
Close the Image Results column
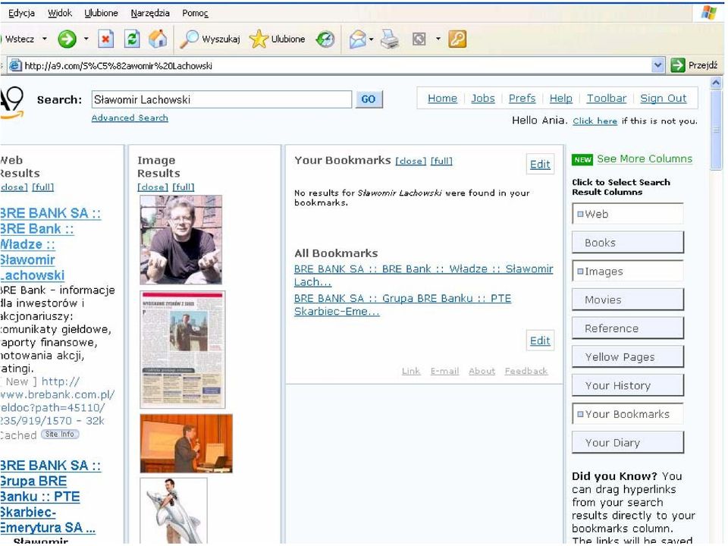click(152, 187)
